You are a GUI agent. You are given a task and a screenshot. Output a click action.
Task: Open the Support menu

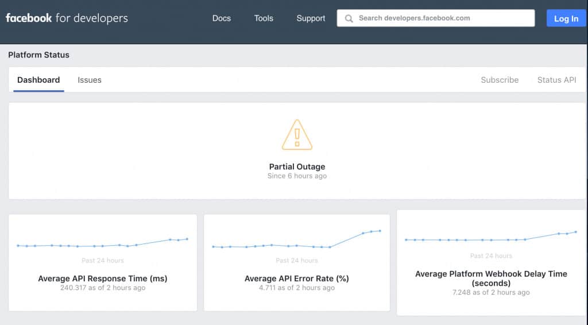[x=311, y=18]
